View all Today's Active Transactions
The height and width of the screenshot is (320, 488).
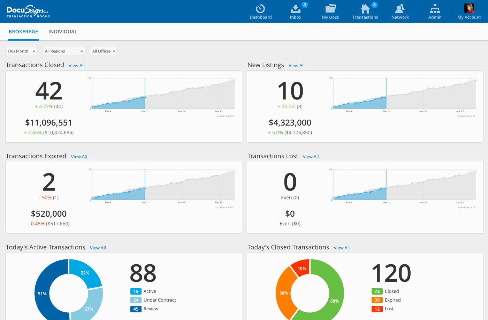click(x=98, y=248)
